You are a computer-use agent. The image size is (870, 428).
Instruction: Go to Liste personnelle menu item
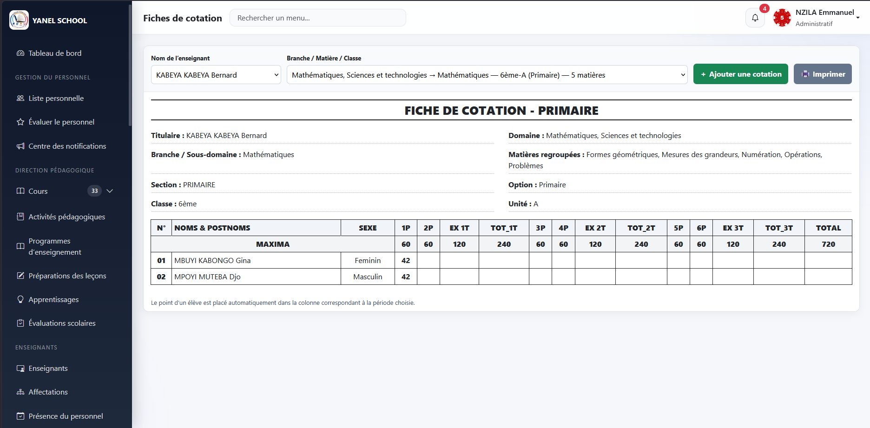(65, 98)
